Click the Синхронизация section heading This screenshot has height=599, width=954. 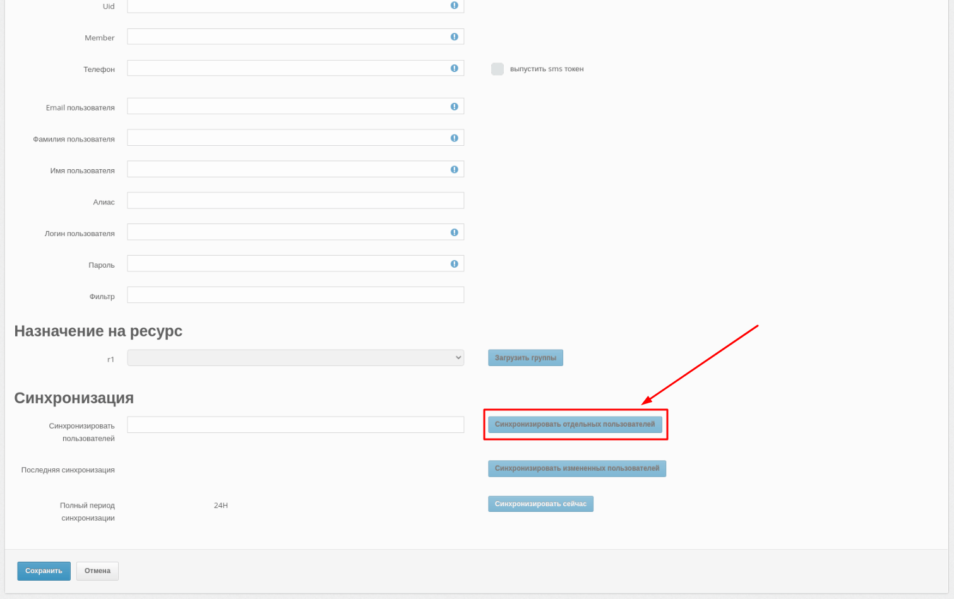click(x=74, y=398)
